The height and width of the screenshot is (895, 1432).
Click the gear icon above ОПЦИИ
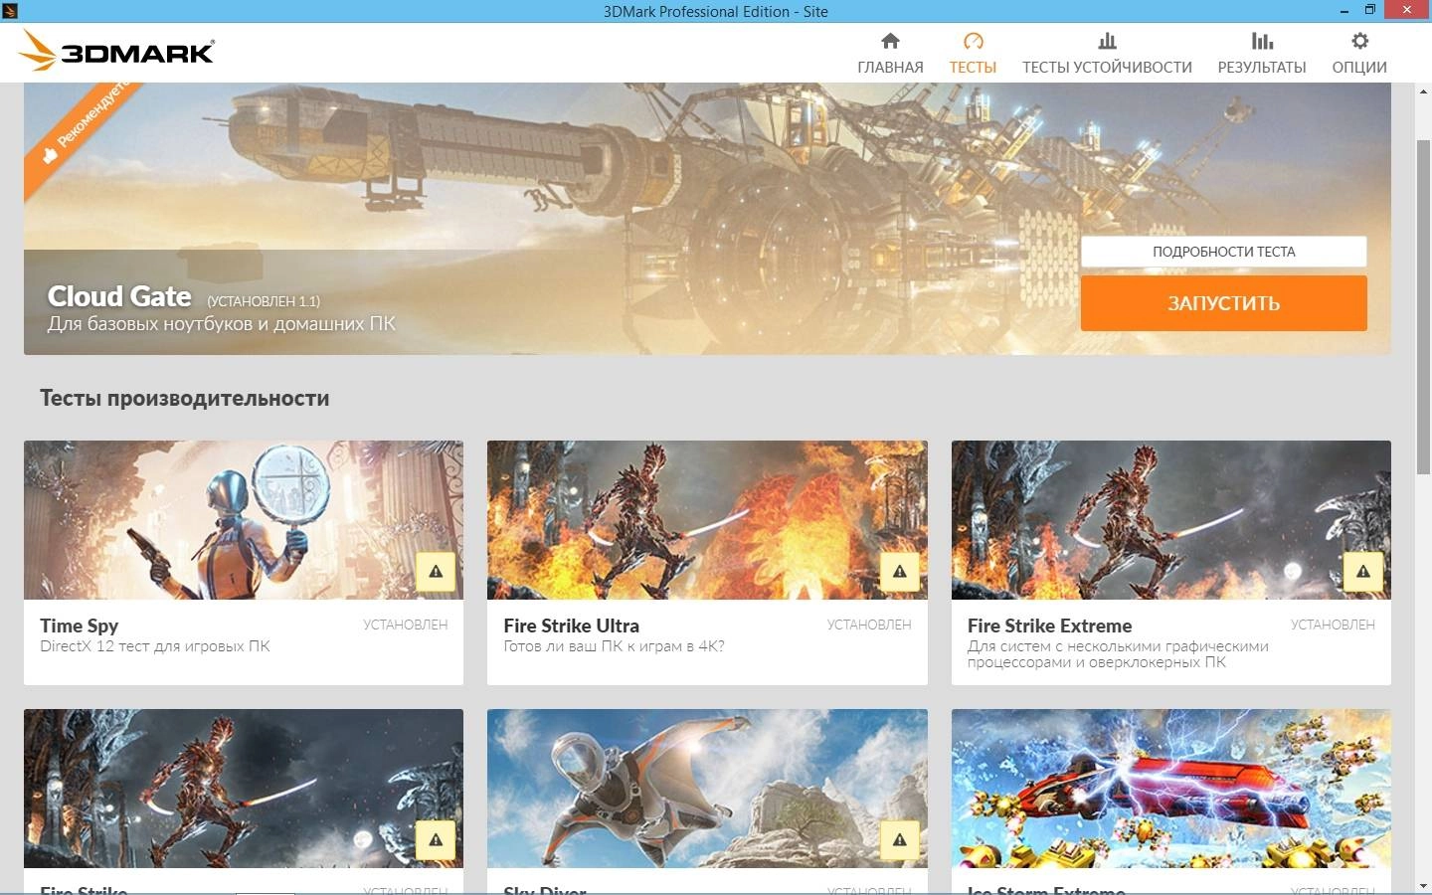1359,41
